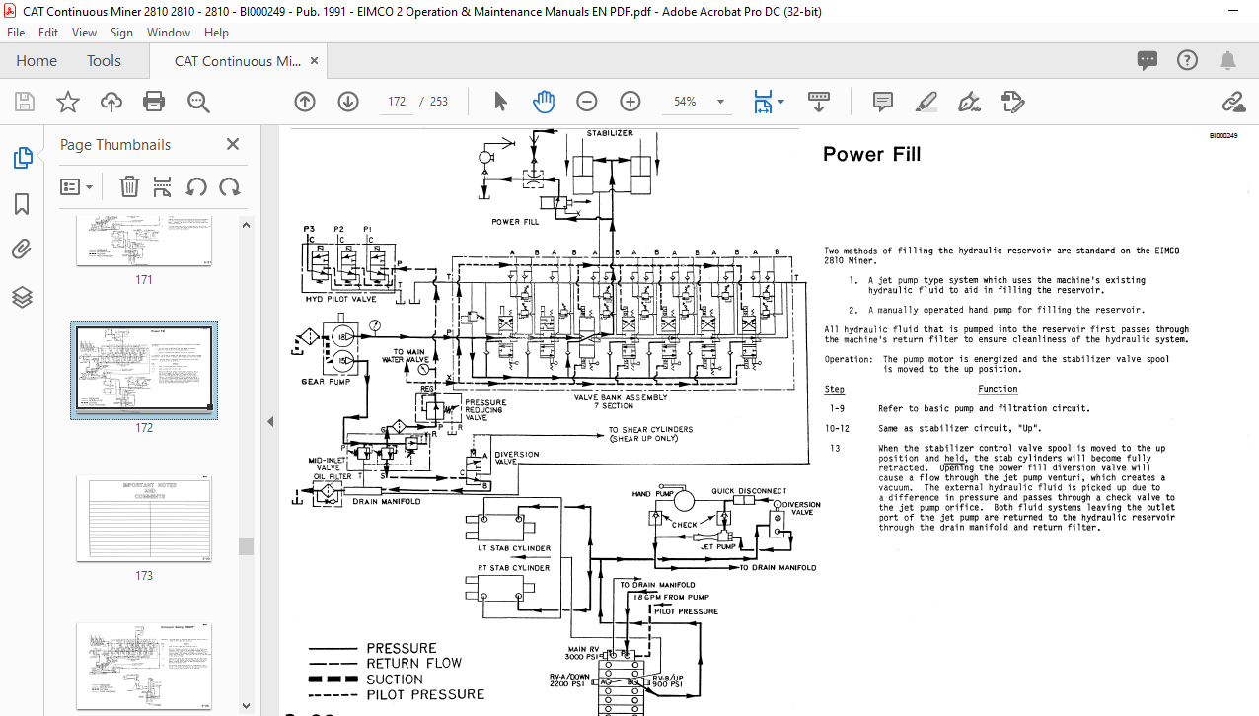Insert pages from thumbnail panel toolbar
The image size is (1259, 716).
pyautogui.click(x=163, y=186)
